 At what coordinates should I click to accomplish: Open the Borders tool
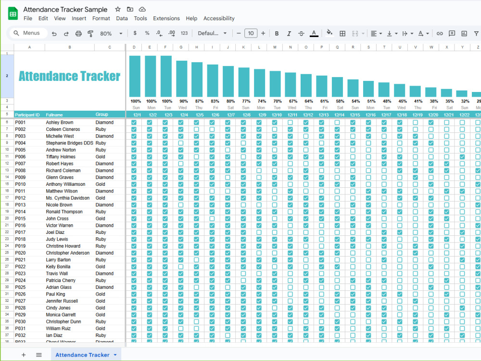pos(342,34)
